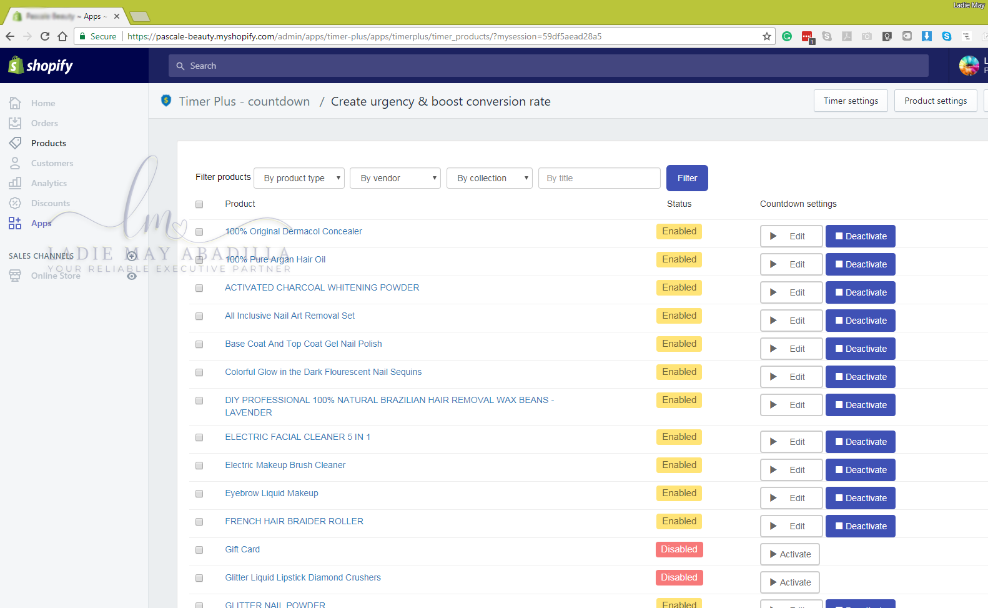Viewport: 988px width, 608px height.
Task: Click the blue Filter button
Action: [687, 178]
